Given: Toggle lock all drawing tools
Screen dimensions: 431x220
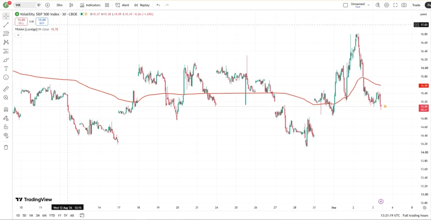Looking at the screenshot, I should [6, 127].
